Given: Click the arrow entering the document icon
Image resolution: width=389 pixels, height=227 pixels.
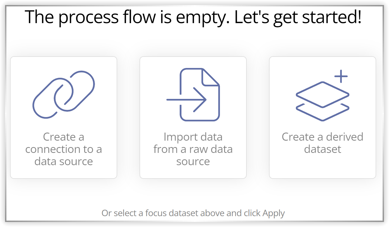Looking at the screenshot, I should [186, 100].
